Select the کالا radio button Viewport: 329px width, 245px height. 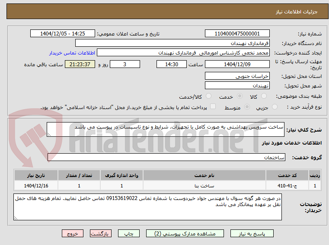tap(264, 96)
